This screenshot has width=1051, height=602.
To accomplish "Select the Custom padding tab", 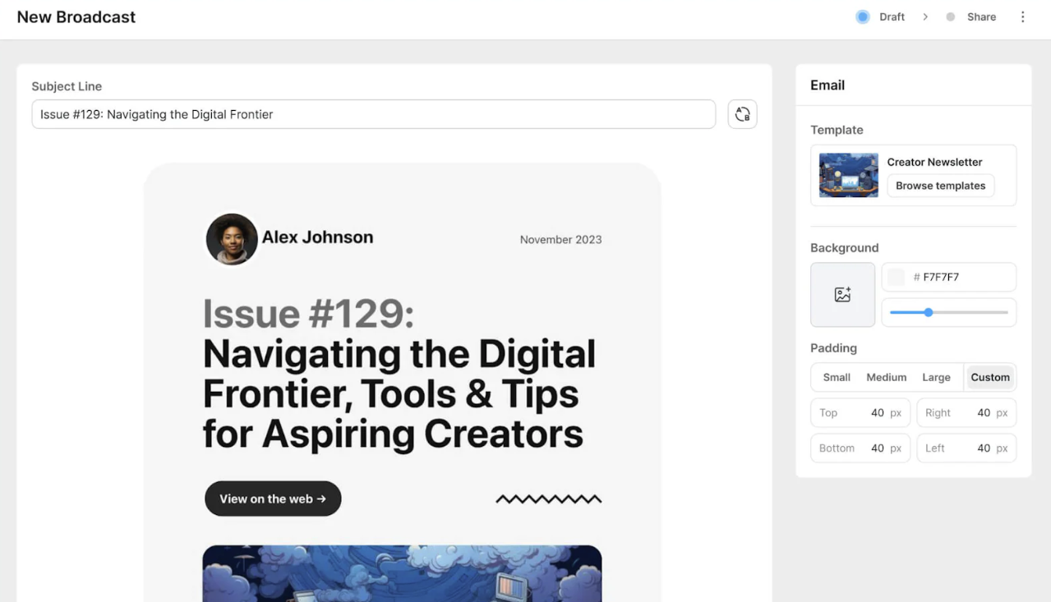I will [989, 377].
